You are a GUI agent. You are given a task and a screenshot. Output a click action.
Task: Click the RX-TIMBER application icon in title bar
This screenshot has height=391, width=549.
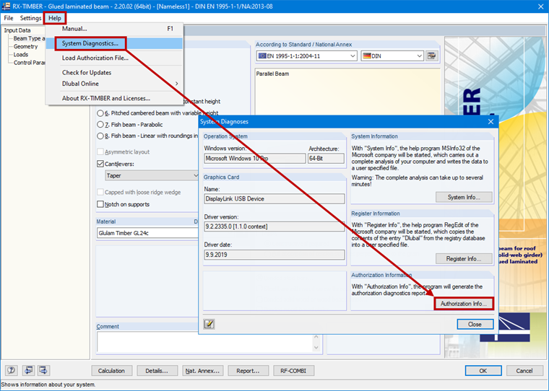coord(6,6)
